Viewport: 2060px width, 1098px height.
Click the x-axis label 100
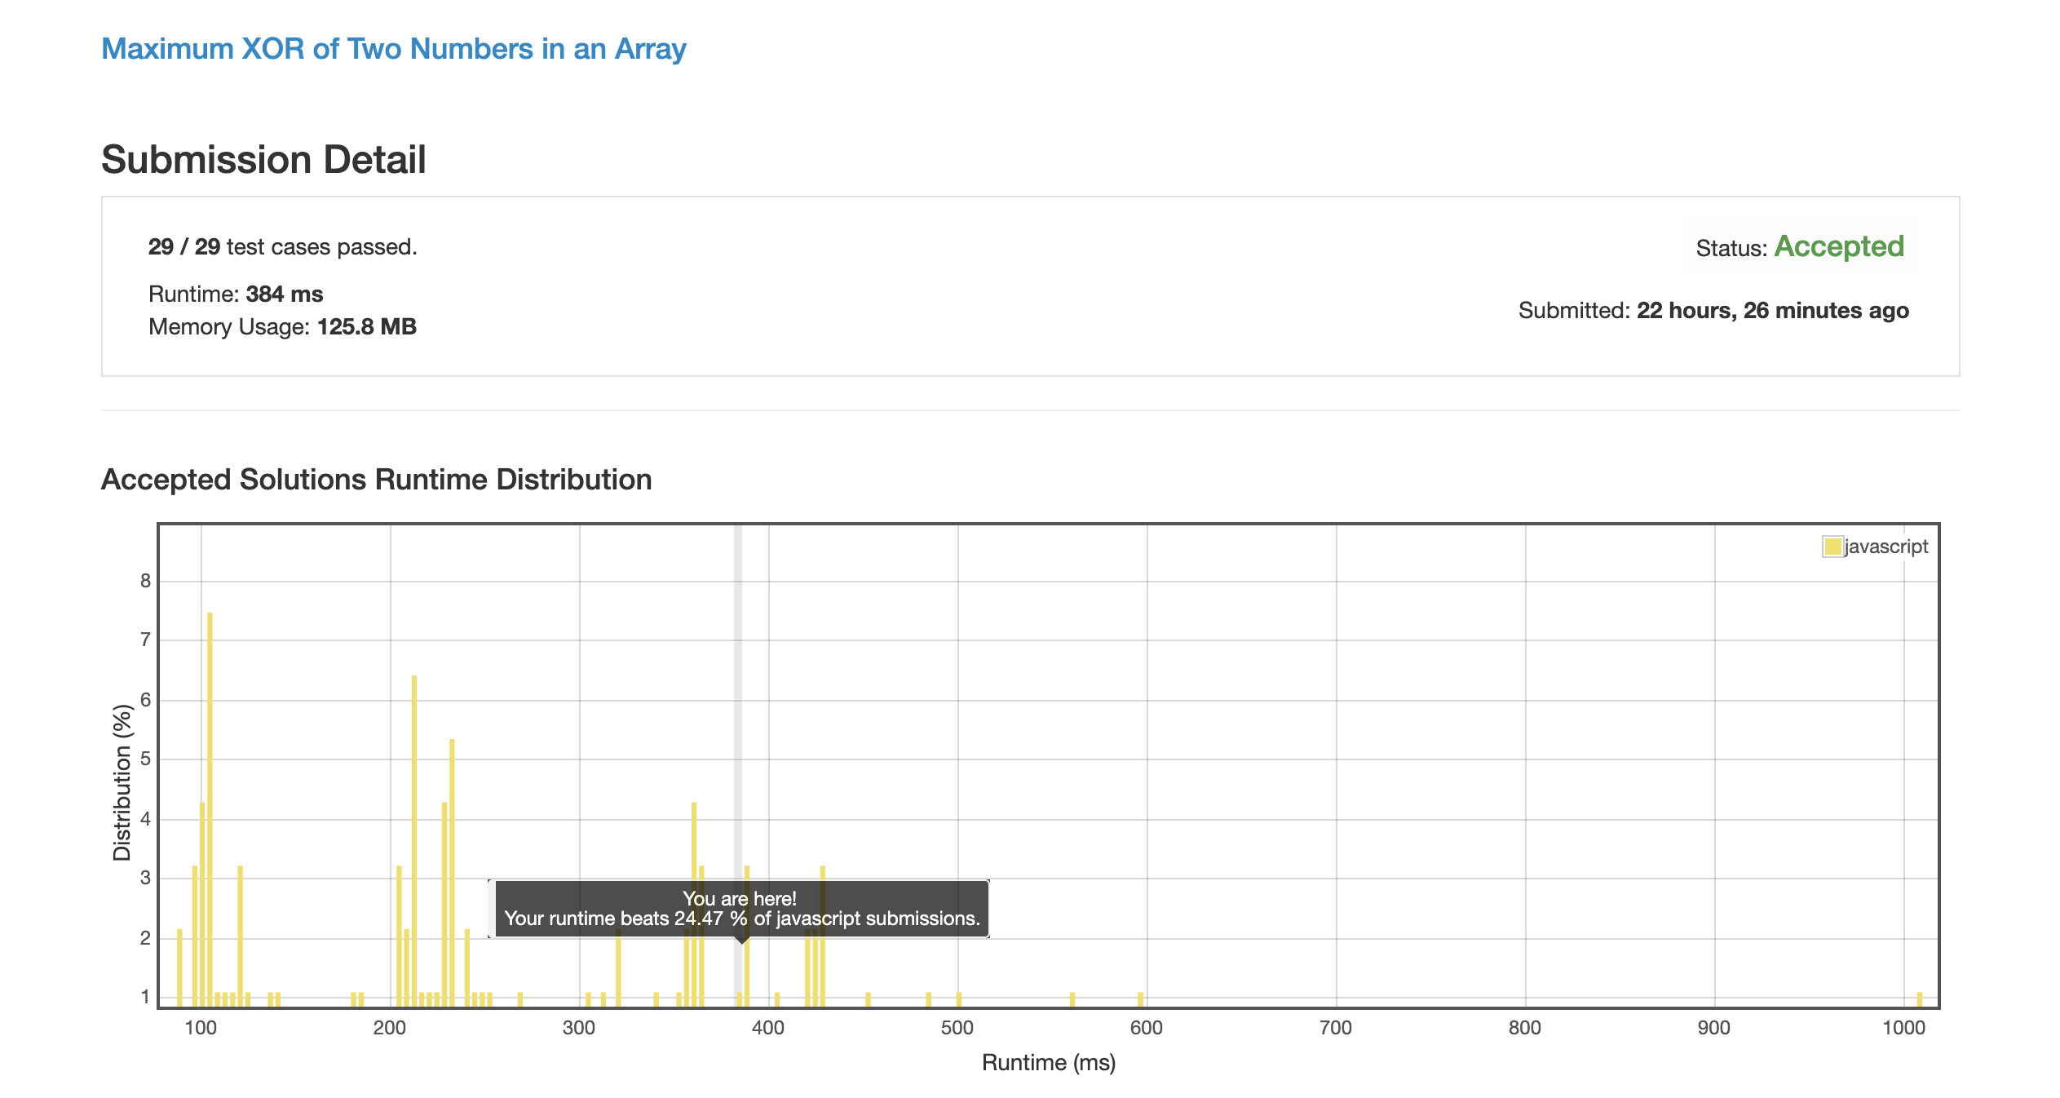tap(201, 1028)
